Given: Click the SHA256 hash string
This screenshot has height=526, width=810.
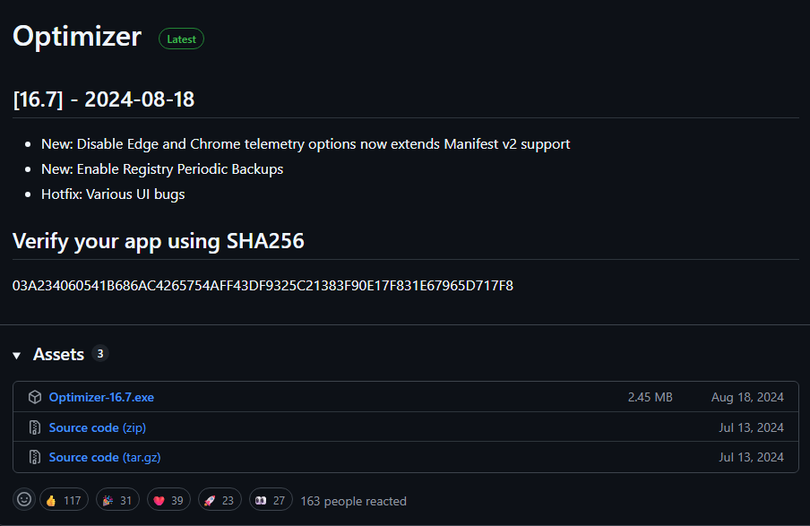Looking at the screenshot, I should tap(263, 286).
